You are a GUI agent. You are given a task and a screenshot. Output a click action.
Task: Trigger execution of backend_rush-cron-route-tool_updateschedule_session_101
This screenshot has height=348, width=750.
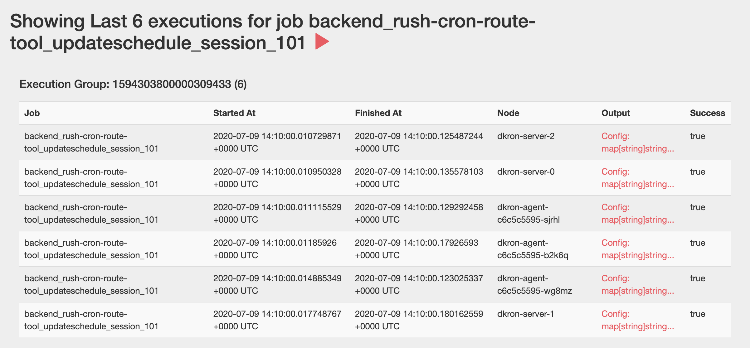tap(323, 41)
